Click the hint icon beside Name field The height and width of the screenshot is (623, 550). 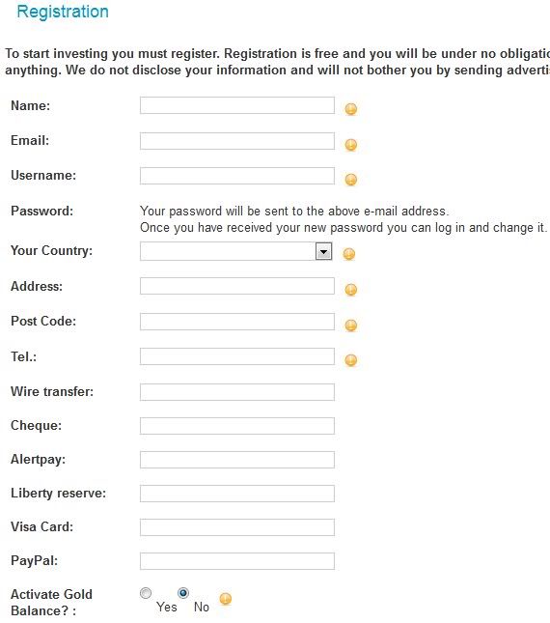pyautogui.click(x=351, y=109)
